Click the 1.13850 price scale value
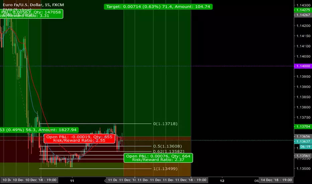312x184 pixels. [303, 97]
